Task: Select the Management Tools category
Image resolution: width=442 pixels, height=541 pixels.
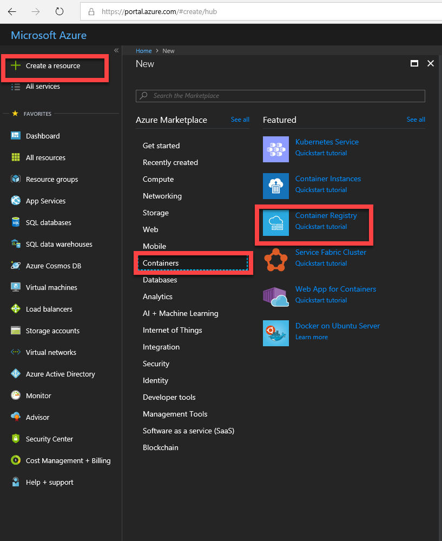Action: click(x=175, y=414)
